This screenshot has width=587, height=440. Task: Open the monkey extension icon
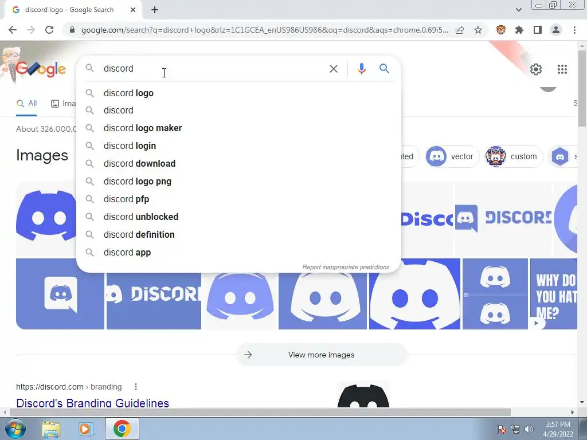click(501, 30)
